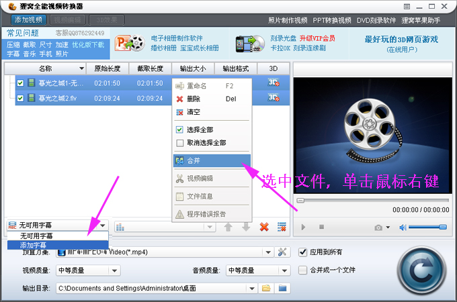This screenshot has width=457, height=302.
Task: Expand the audio track dropdown
Action: point(210,227)
